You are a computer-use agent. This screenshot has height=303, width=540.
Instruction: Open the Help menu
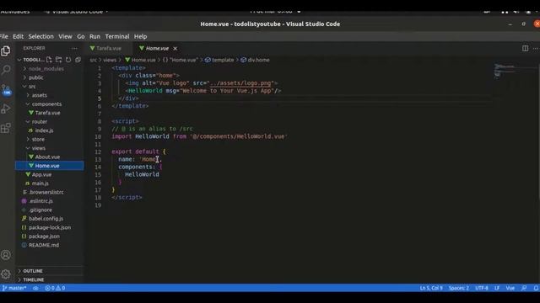tap(141, 36)
